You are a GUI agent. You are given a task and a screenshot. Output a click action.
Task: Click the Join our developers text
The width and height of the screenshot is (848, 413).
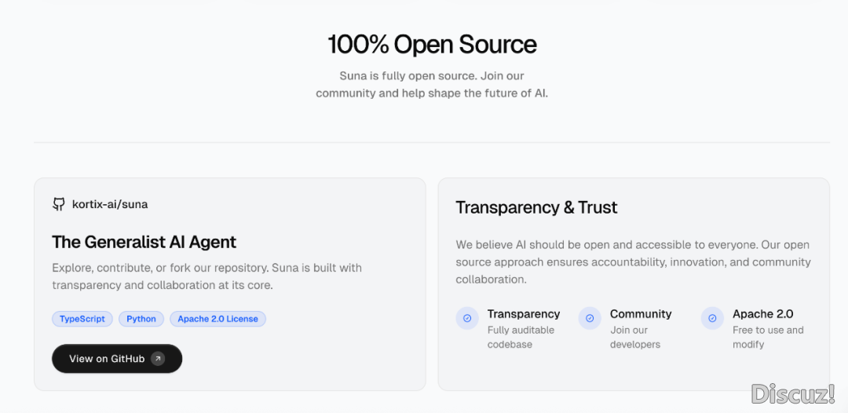click(634, 337)
